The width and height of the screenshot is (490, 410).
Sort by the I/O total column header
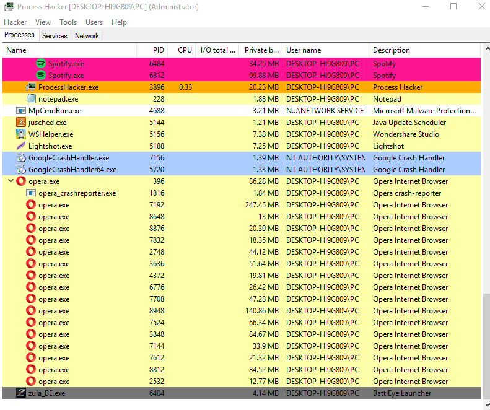coord(217,50)
